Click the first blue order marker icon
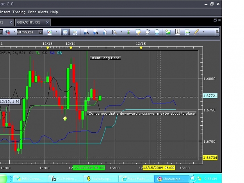Image resolution: width=244 pixels, height=183 pixels. pyautogui.click(x=86, y=32)
